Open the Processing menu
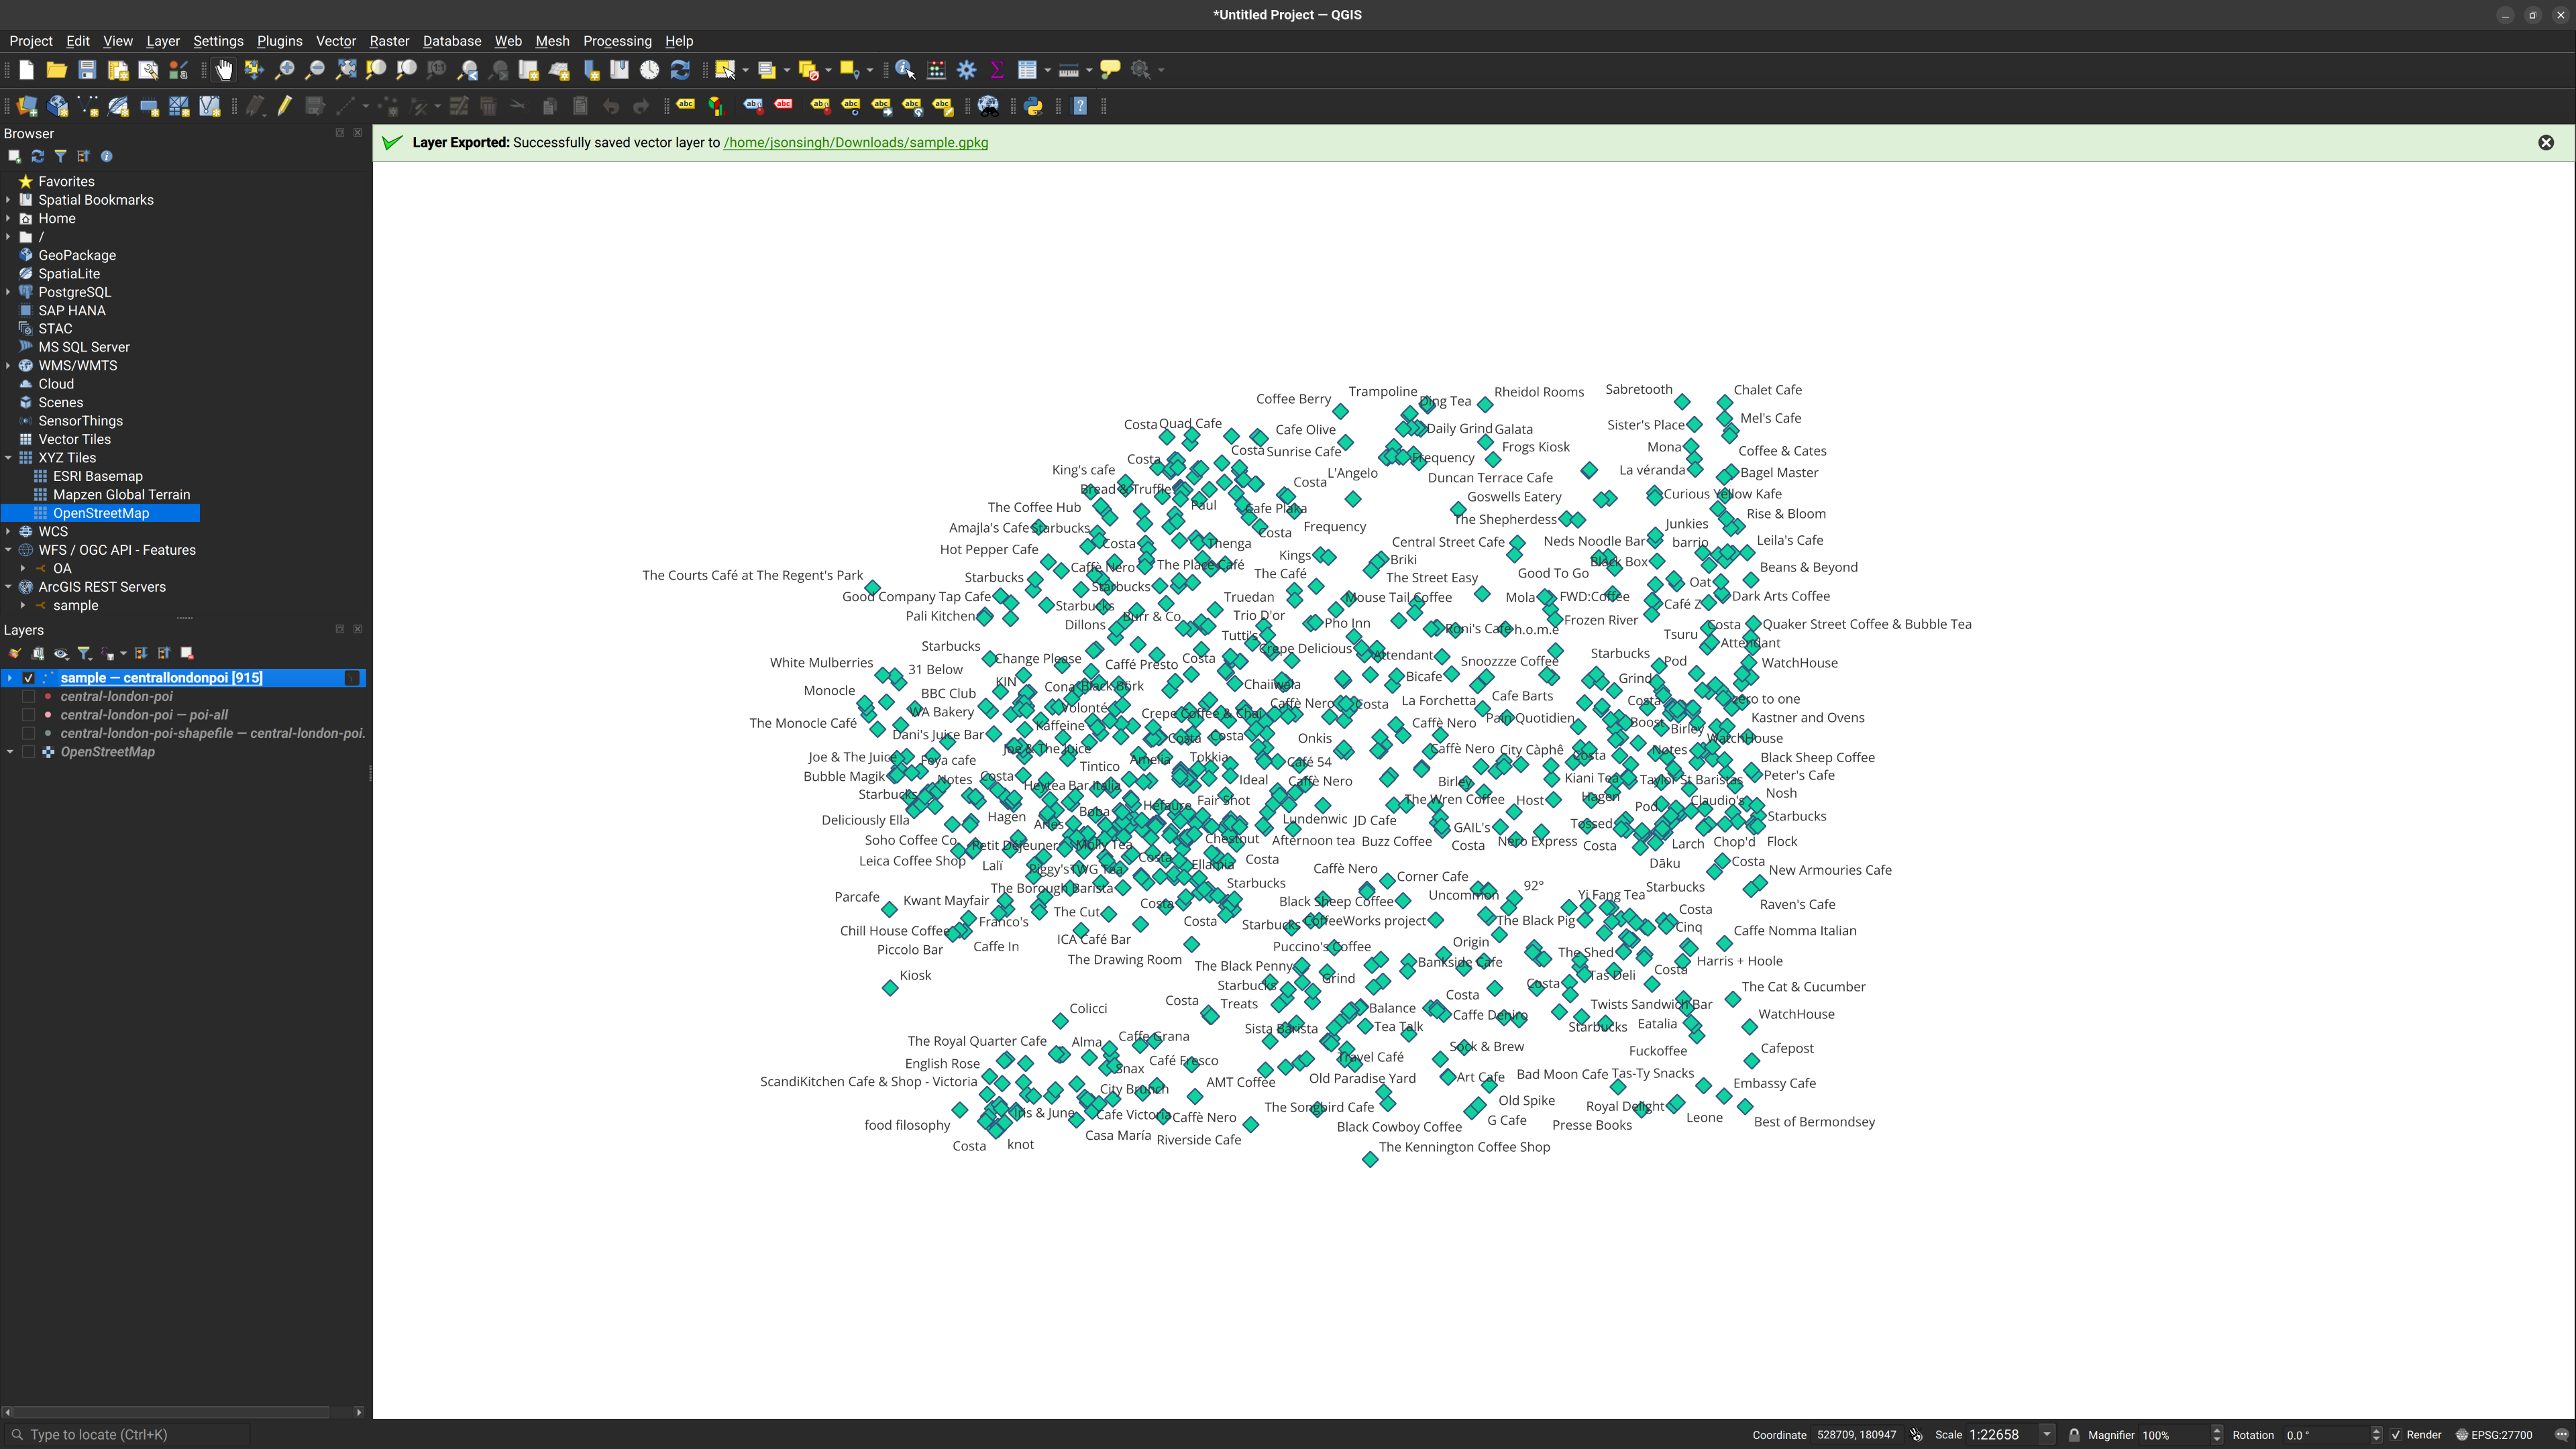Viewport: 2576px width, 1449px height. tap(617, 41)
